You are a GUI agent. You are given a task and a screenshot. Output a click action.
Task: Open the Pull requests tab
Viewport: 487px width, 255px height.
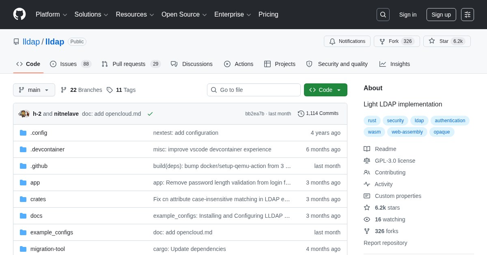click(131, 64)
